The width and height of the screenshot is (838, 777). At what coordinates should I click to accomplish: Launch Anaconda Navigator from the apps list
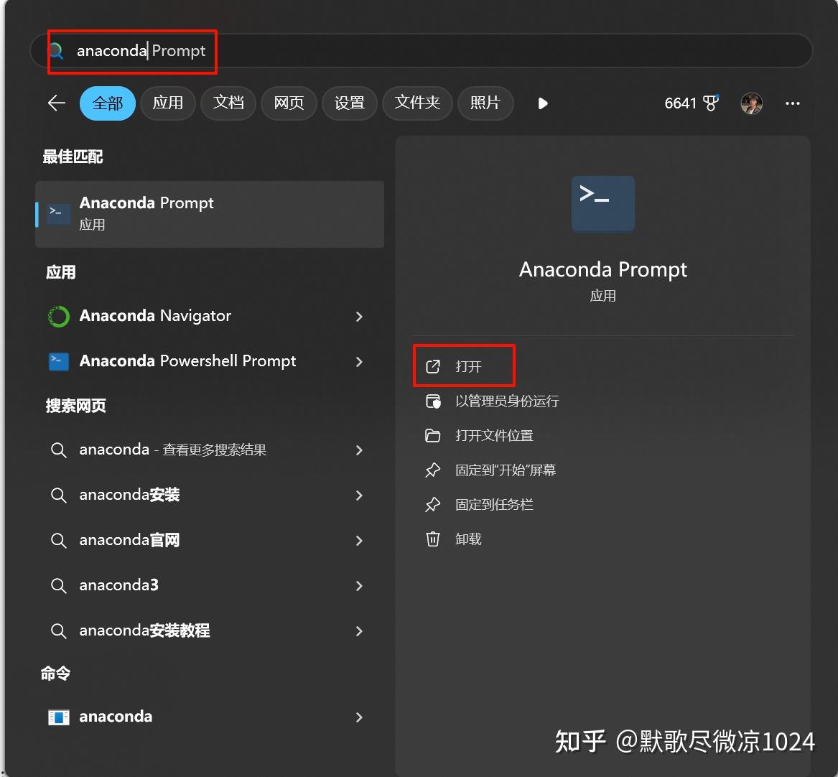coord(154,316)
